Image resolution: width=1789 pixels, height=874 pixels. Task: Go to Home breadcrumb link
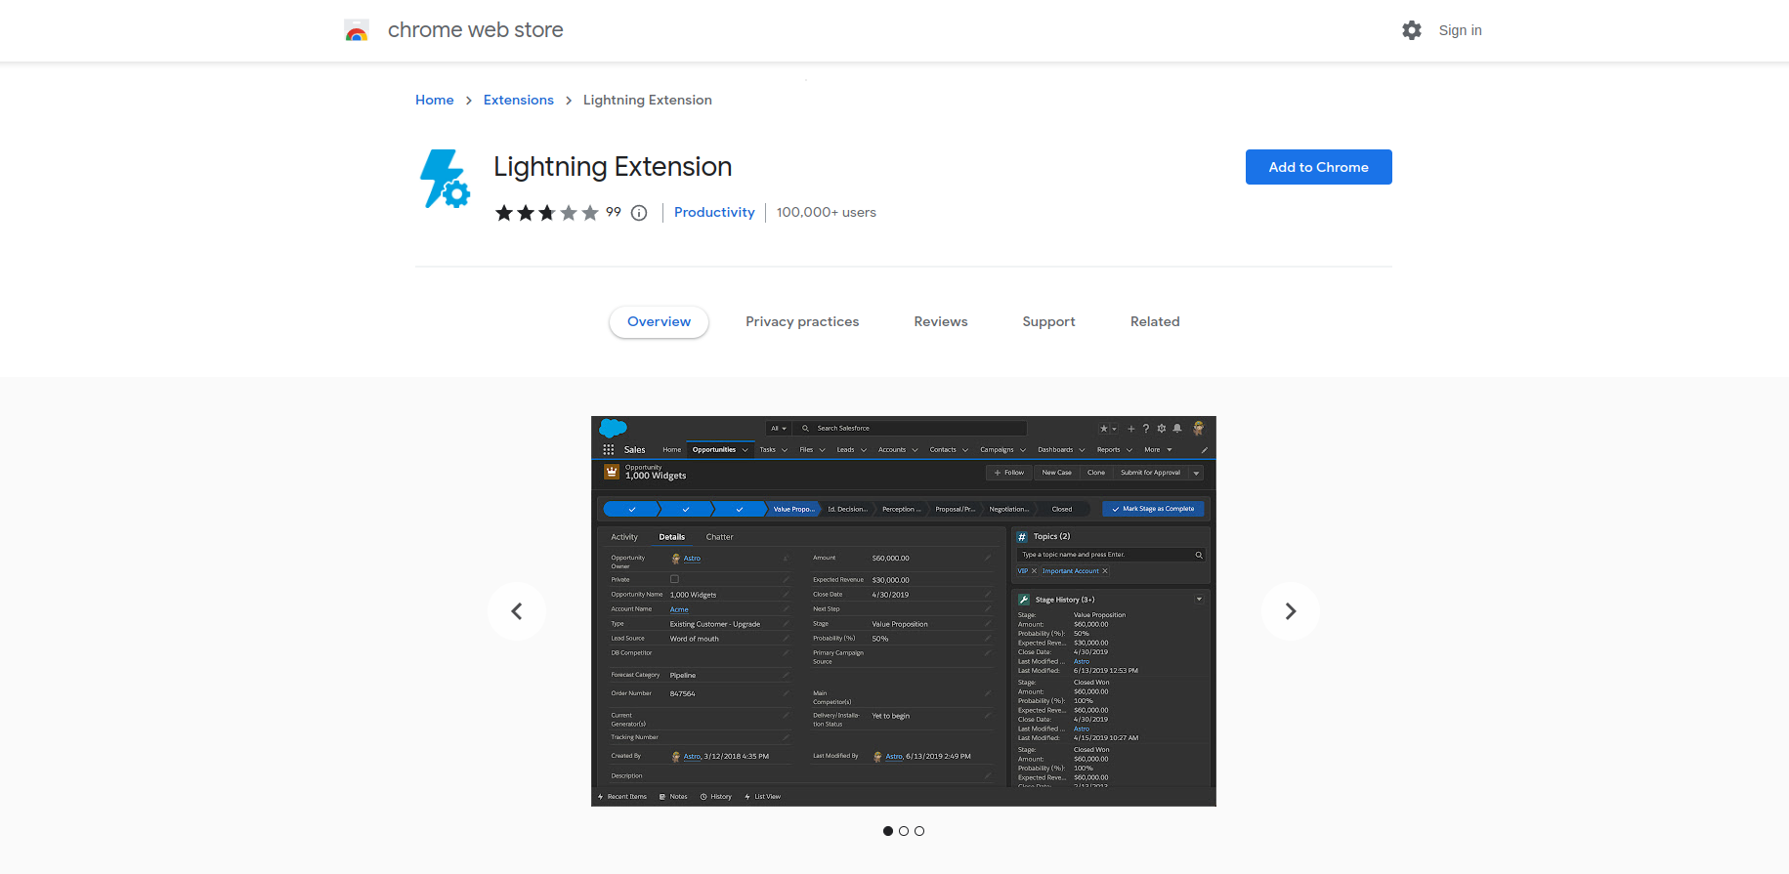coord(434,100)
